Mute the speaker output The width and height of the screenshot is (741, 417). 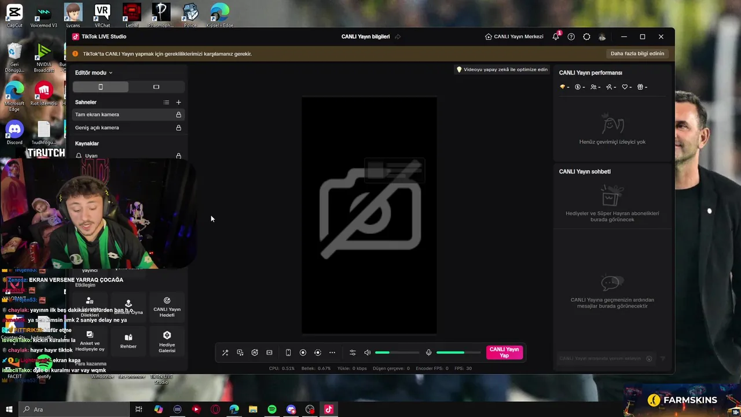(x=367, y=353)
